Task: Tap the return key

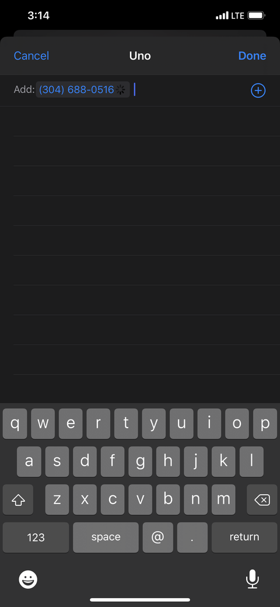Action: pyautogui.click(x=244, y=537)
